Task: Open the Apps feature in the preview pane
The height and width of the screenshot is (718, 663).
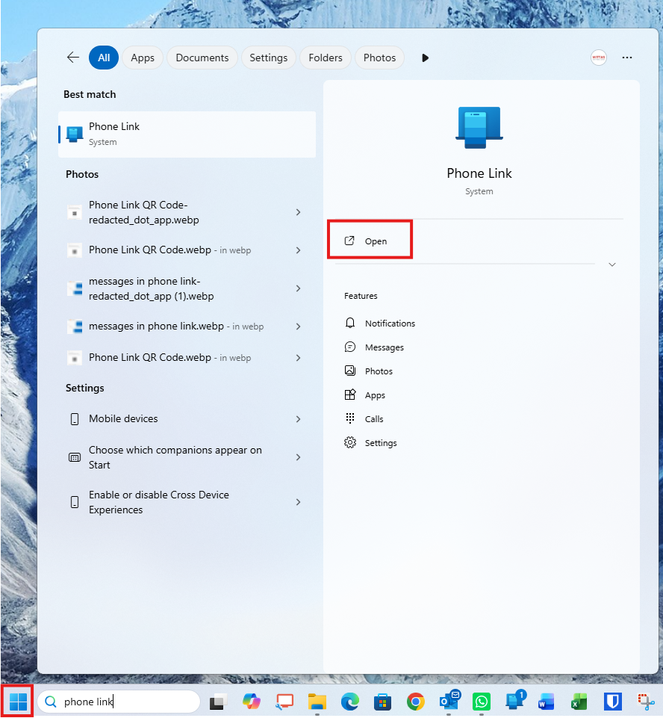Action: (364, 395)
